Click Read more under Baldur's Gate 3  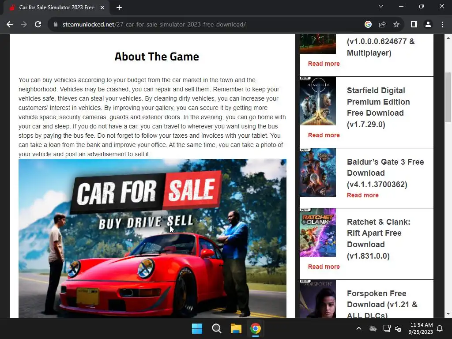tap(363, 195)
